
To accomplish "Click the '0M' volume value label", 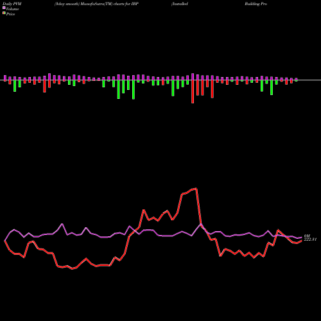I will tap(307, 236).
